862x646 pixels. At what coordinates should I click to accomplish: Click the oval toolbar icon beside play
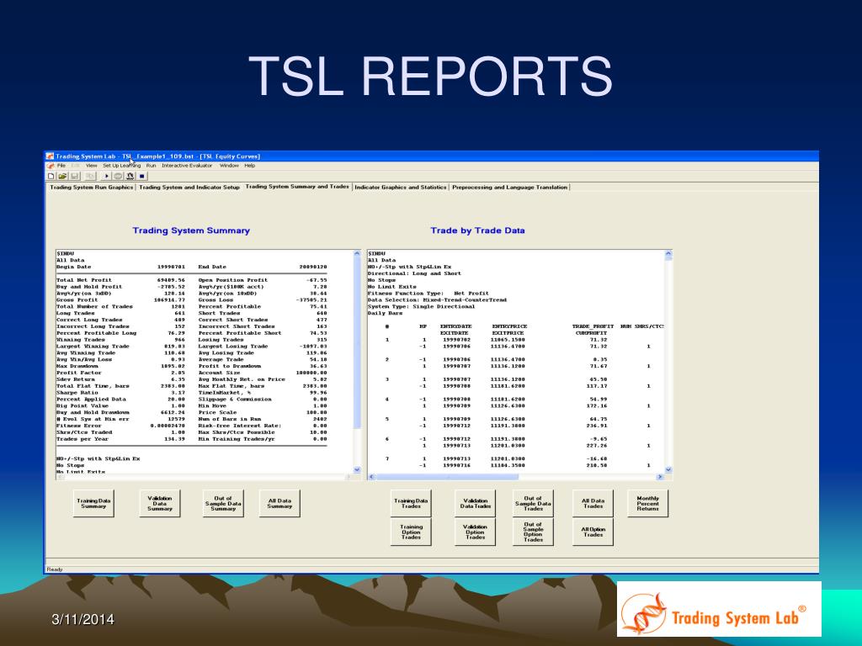118,177
